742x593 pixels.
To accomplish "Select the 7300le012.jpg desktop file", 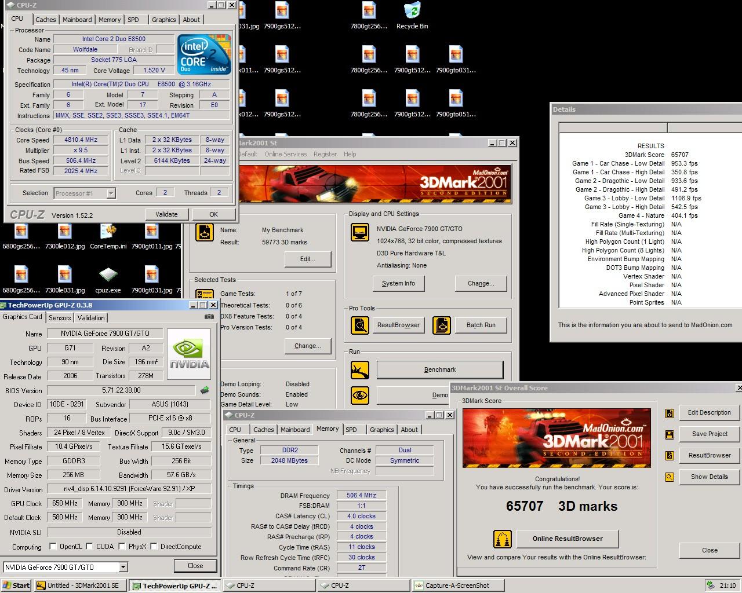I will [64, 236].
